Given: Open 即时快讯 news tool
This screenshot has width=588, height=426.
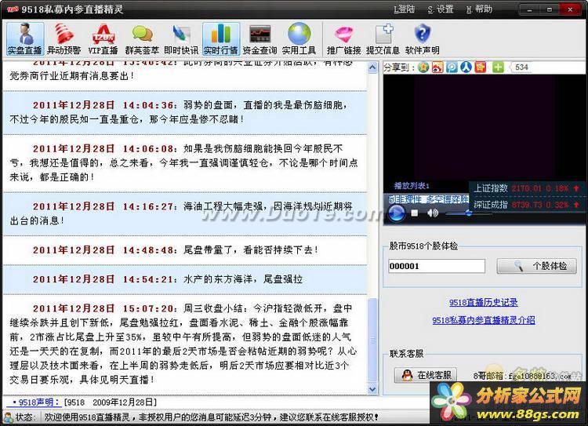Looking at the screenshot, I should [x=182, y=38].
